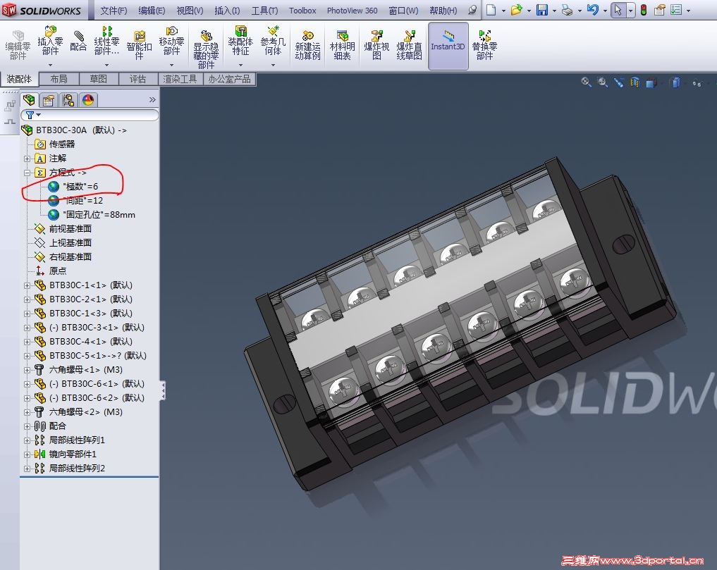
Task: Switch to the 草图 sketch tab
Action: coord(98,79)
